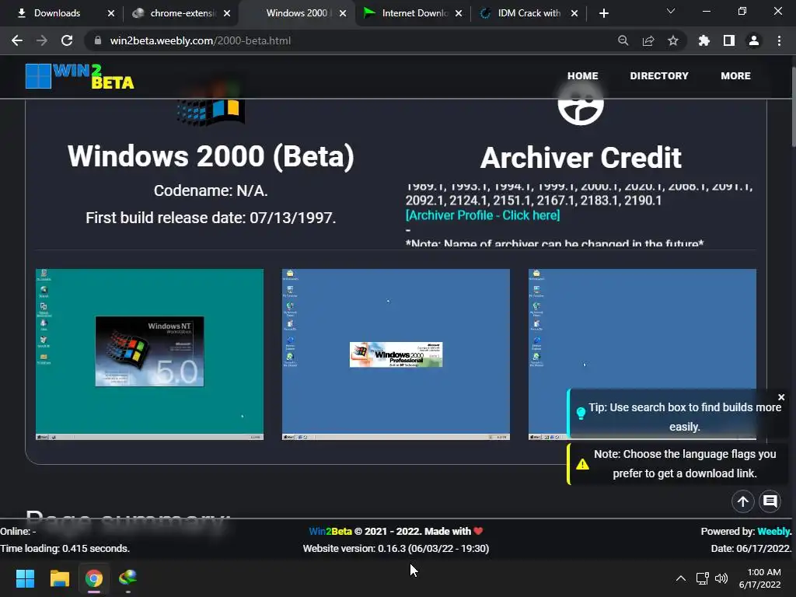This screenshot has width=796, height=597.
Task: Click the lightbulb tip icon
Action: tap(581, 413)
